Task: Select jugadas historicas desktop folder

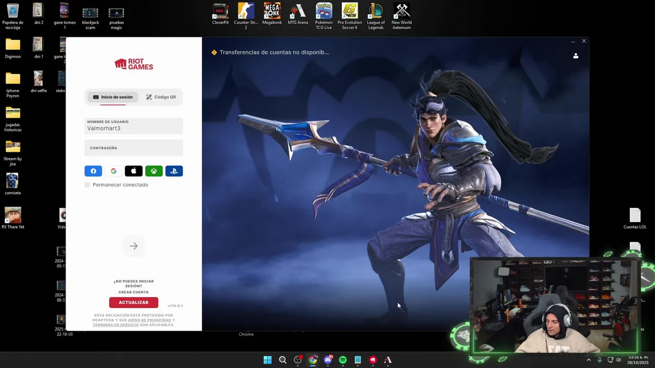Action: point(13,119)
